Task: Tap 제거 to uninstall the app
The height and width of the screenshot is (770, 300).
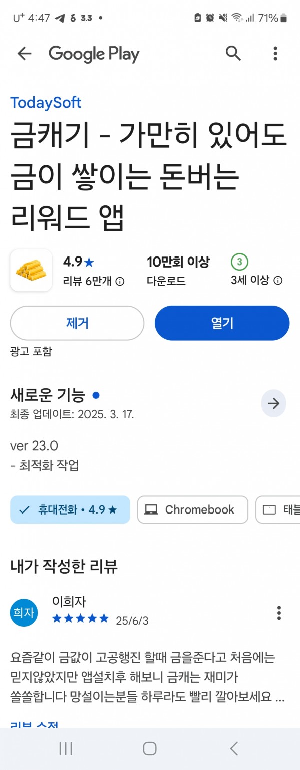Action: (x=77, y=323)
